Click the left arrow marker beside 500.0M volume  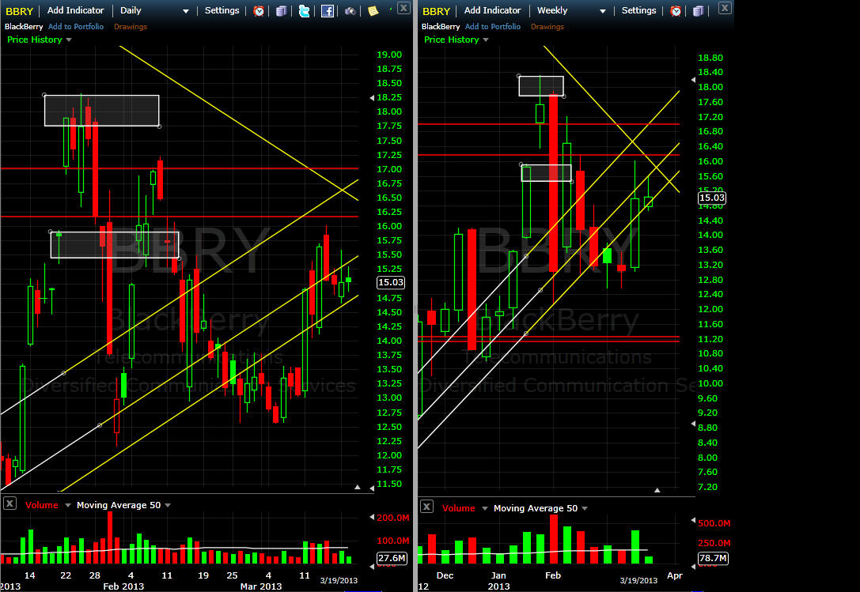click(x=693, y=520)
